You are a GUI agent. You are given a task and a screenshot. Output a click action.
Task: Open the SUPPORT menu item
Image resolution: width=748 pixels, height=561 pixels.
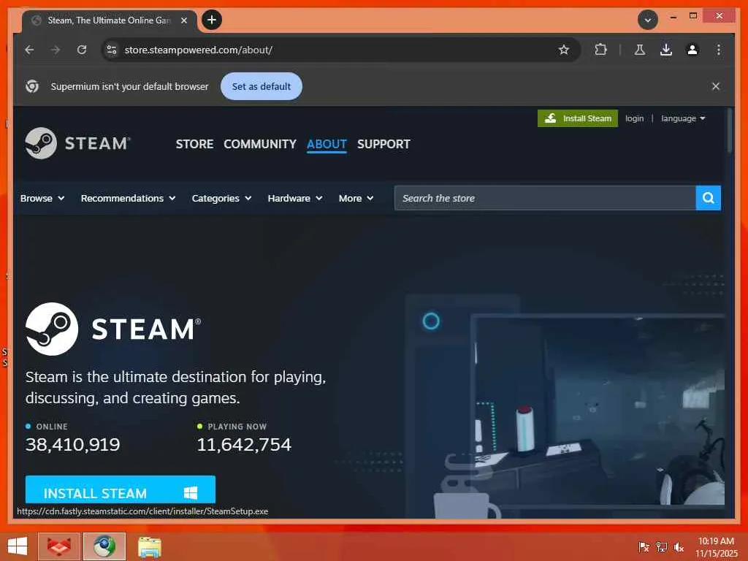point(383,144)
